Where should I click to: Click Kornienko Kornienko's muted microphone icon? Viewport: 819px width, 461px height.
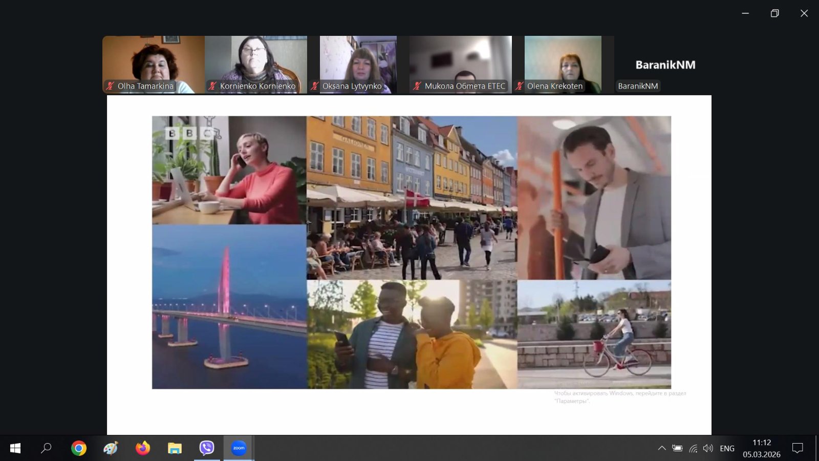point(212,86)
